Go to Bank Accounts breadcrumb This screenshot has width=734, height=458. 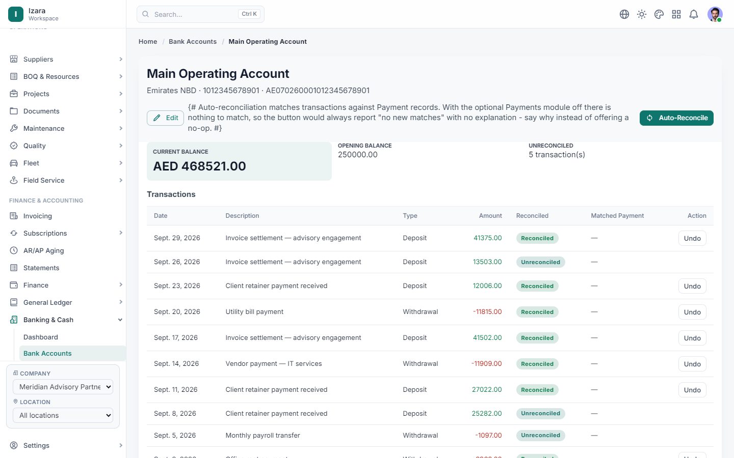193,42
